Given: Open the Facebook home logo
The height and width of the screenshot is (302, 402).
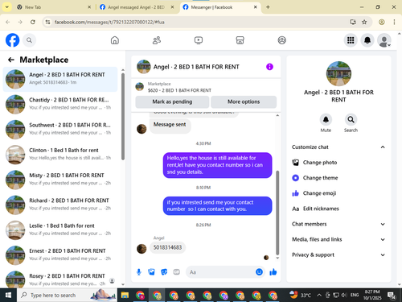Looking at the screenshot, I should pyautogui.click(x=12, y=40).
